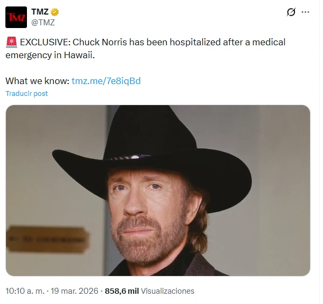Click Traducir post to translate
This screenshot has height=304, width=323.
click(26, 93)
